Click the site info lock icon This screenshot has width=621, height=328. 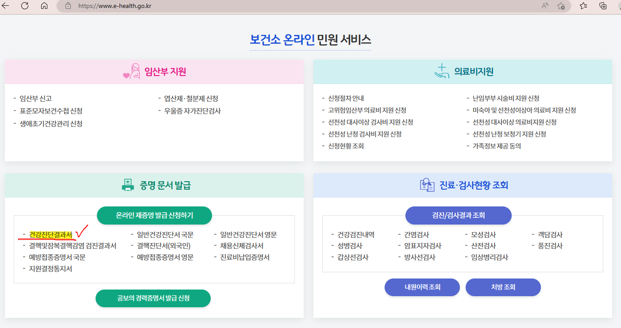(x=68, y=6)
